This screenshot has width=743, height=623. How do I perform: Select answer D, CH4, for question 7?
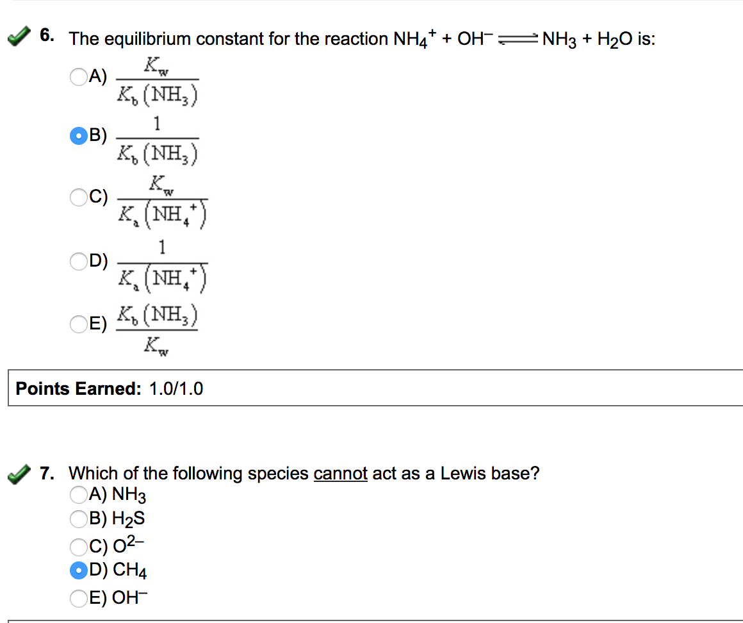coord(78,570)
